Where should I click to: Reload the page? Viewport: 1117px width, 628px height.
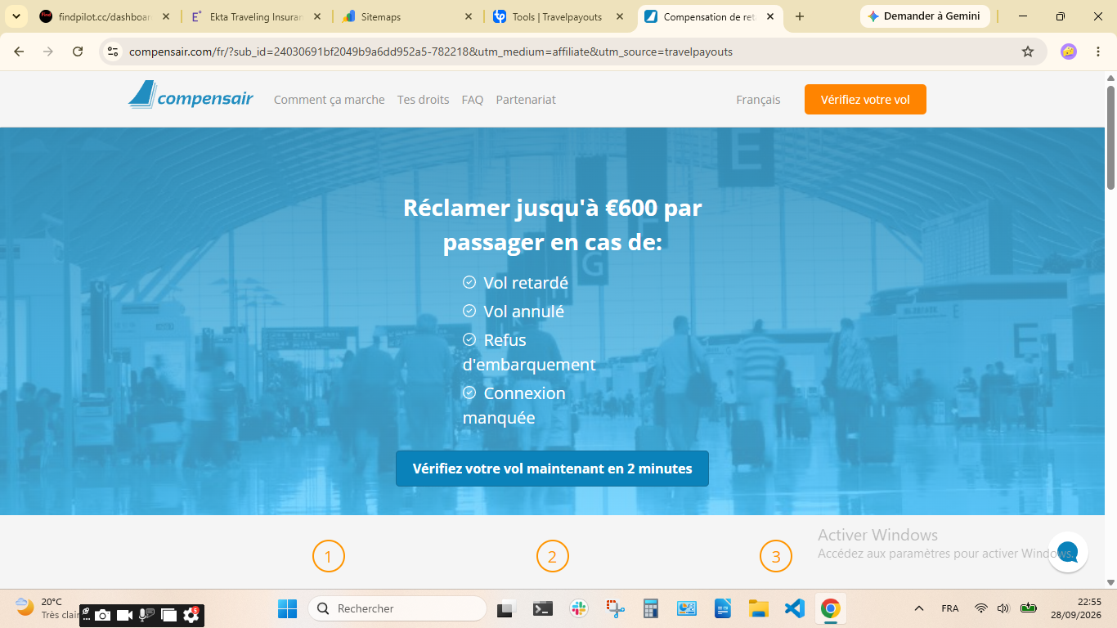[x=78, y=52]
